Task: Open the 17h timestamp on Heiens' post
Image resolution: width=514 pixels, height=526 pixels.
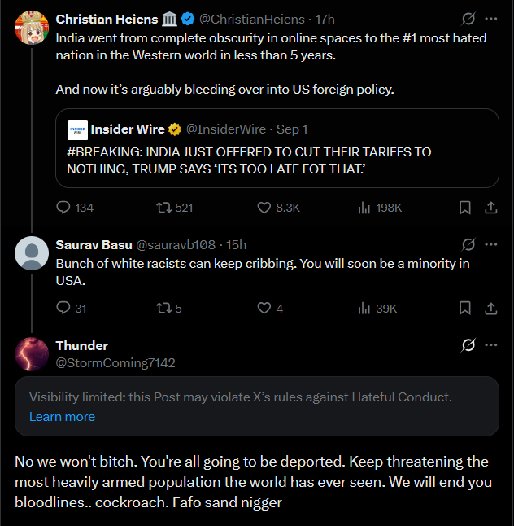Action: pos(325,19)
